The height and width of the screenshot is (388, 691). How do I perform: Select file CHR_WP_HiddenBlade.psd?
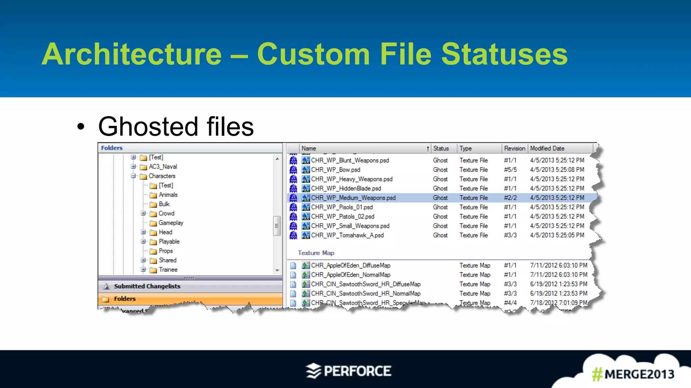pos(346,188)
